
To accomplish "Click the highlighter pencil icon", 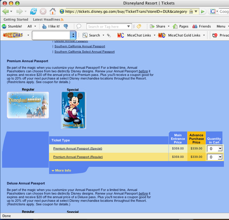I will (109, 35).
